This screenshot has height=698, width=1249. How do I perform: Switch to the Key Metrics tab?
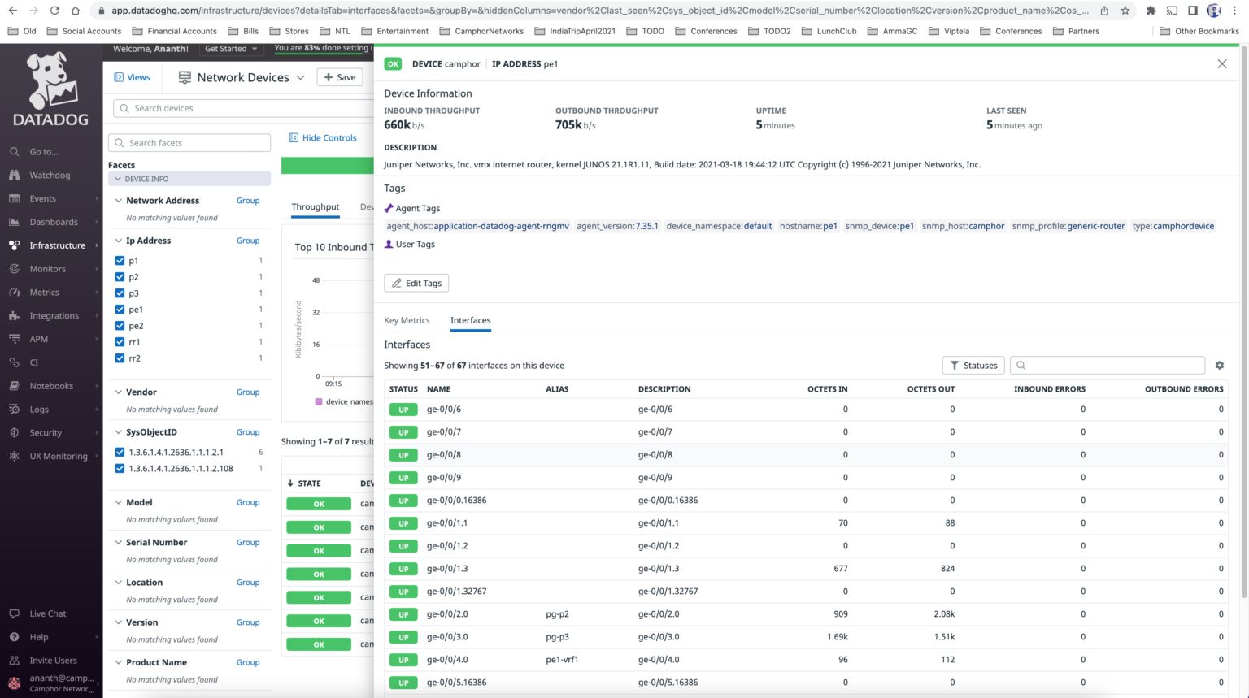coord(407,320)
